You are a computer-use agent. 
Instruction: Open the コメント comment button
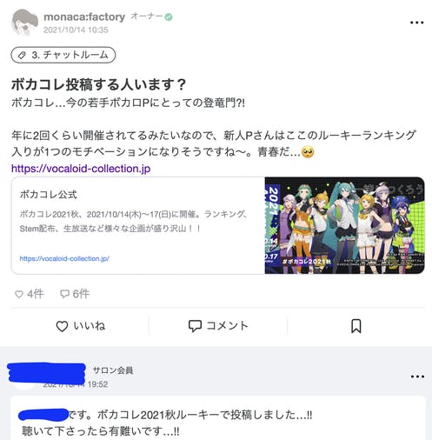tap(218, 326)
